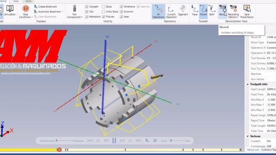Switch to Move List tab
The width and height of the screenshot is (276, 155).
253,150
